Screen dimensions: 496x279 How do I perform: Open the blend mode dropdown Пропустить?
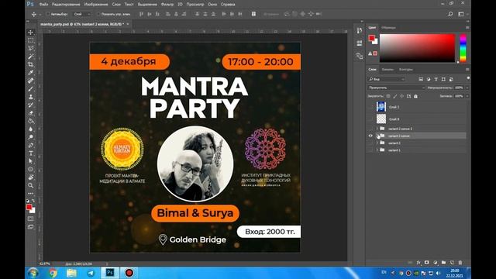pyautogui.click(x=396, y=88)
